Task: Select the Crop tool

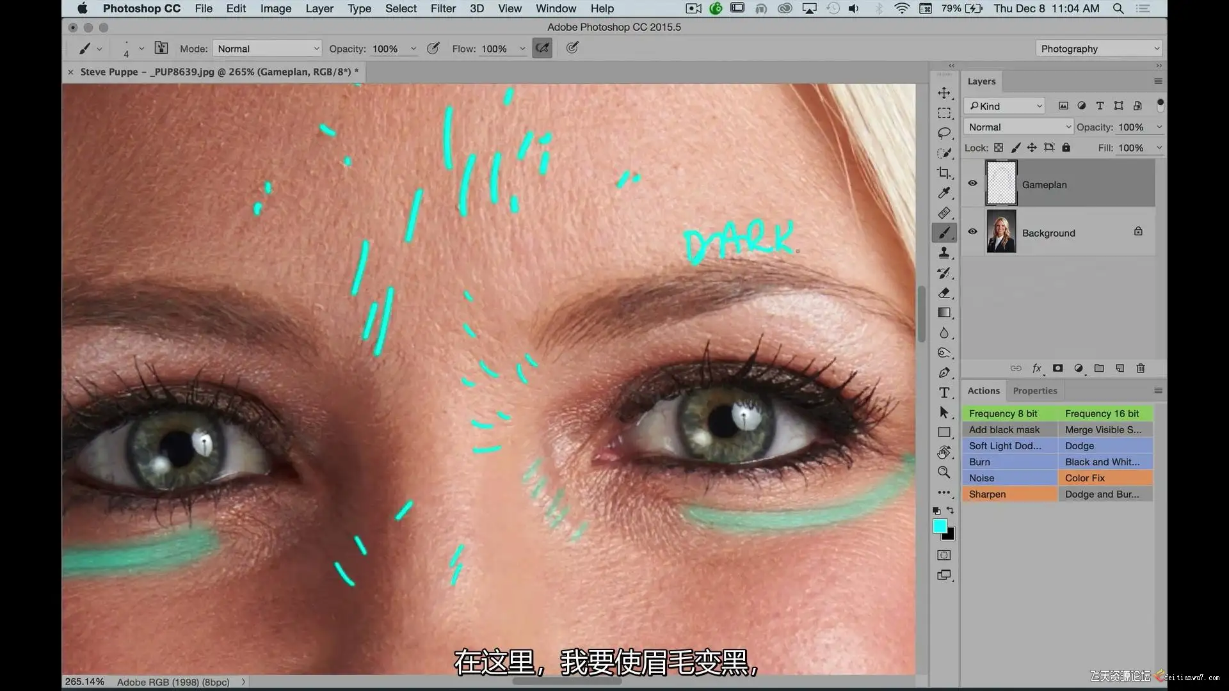Action: tap(944, 173)
